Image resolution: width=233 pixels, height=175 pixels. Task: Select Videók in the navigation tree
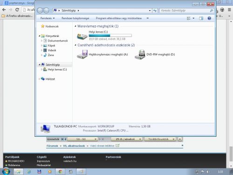[x=52, y=50]
